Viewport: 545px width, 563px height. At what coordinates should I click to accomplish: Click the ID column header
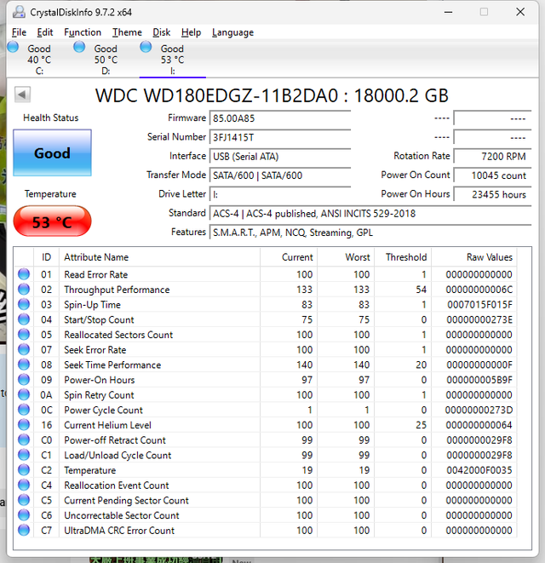pos(46,257)
